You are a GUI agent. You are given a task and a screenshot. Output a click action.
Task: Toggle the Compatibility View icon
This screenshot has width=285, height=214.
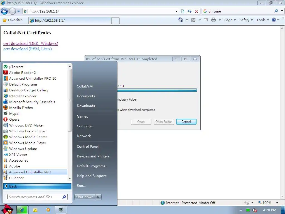pyautogui.click(x=183, y=11)
